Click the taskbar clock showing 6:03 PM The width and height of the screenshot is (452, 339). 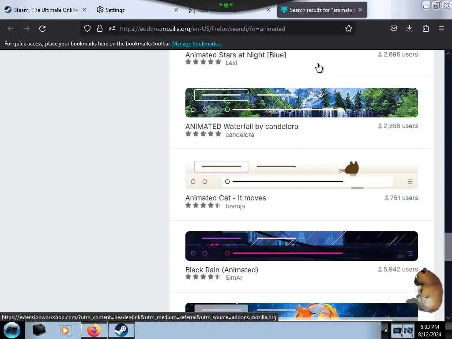coord(429,331)
